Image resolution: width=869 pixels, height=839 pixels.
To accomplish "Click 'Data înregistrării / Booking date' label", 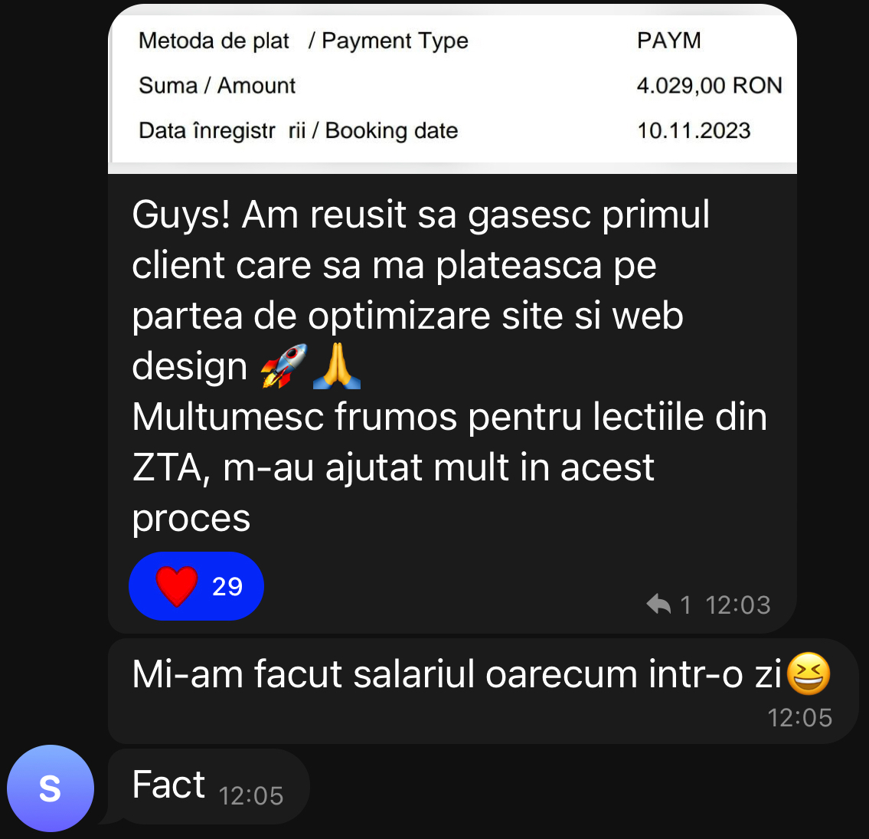I will pos(298,131).
